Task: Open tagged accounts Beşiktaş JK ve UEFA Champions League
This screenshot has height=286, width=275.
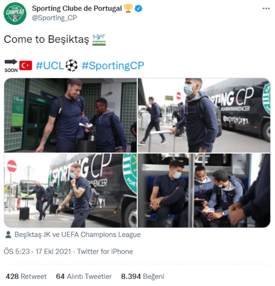Action: point(77,235)
